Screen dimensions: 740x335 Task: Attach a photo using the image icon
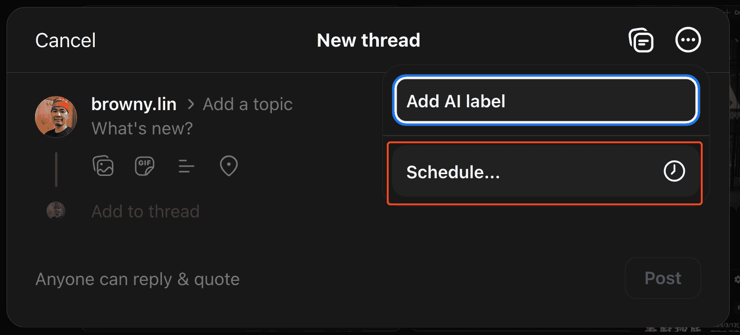coord(103,166)
